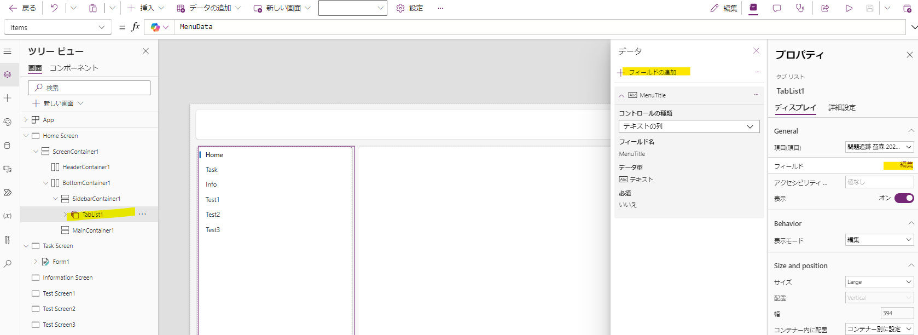Viewport: 918px width, 335px height.
Task: Open the insert plus sidebar icon
Action: pyautogui.click(x=8, y=98)
